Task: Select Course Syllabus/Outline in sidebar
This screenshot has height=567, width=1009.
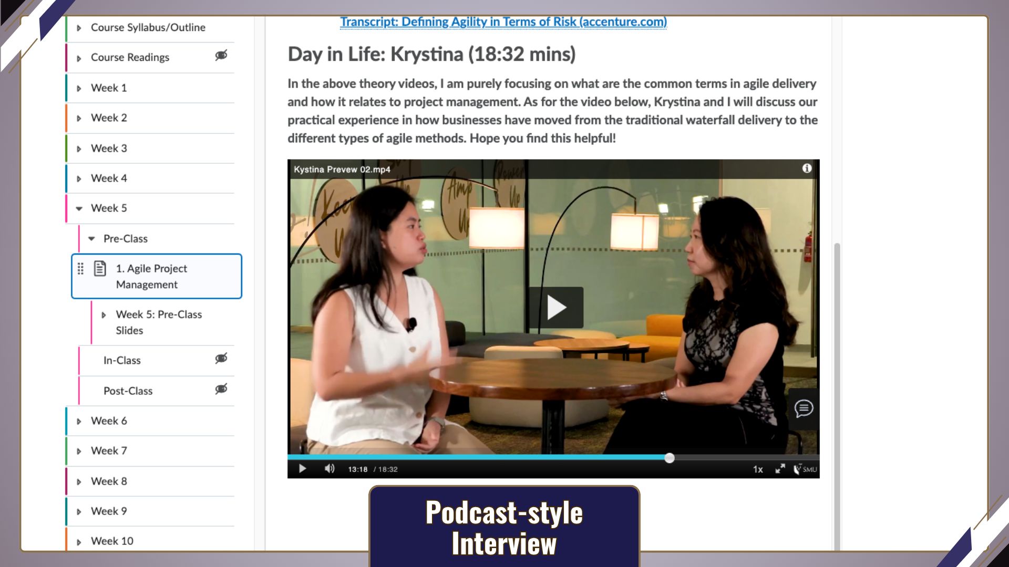Action: (x=148, y=27)
